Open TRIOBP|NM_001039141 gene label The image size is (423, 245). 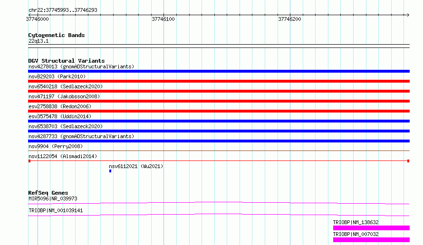tap(56, 210)
